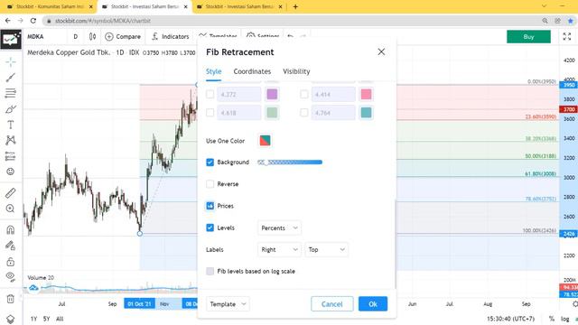Switch to the Visibility tab

(x=296, y=71)
